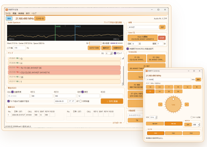Click the AUTO TUNE button

point(94,48)
